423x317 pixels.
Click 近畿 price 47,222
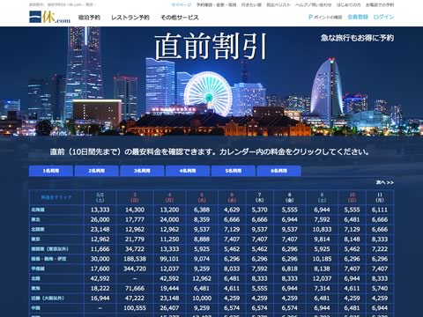[x=135, y=298]
